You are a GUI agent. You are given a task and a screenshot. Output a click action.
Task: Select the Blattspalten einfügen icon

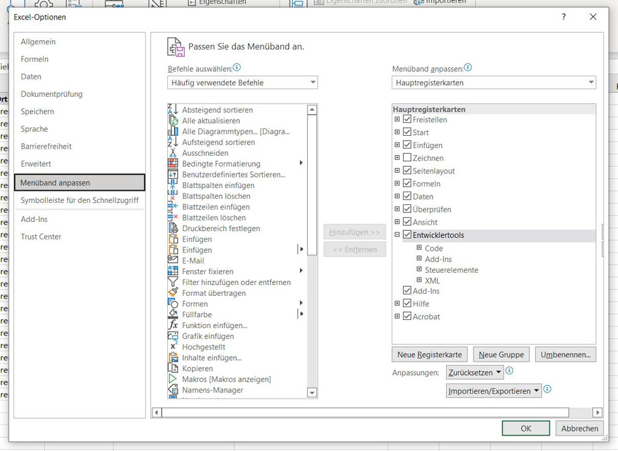click(173, 185)
